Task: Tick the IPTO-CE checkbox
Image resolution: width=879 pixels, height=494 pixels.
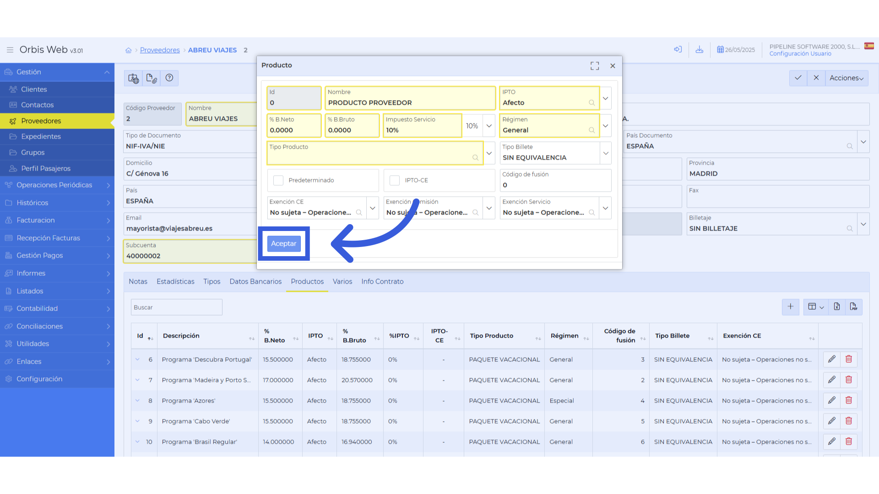Action: [x=395, y=180]
